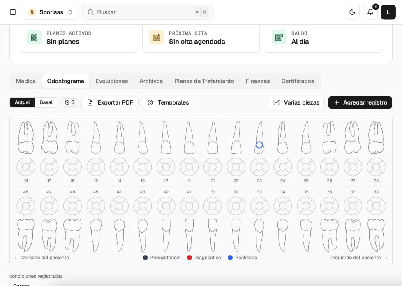Open user avatar L menu
The image size is (402, 286).
[388, 12]
